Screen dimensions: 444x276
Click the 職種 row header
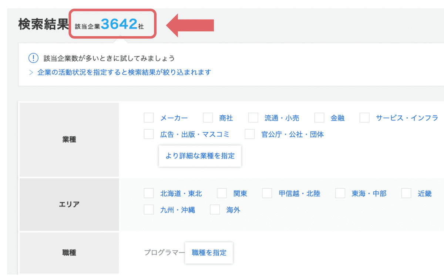pos(69,253)
